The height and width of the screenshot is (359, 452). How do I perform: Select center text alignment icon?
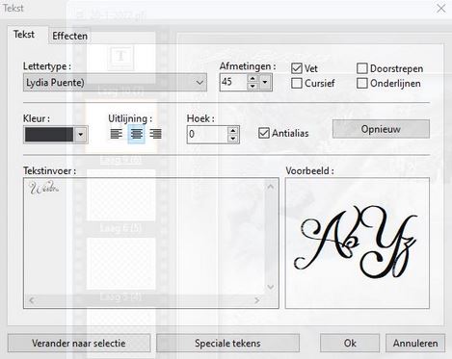click(136, 134)
